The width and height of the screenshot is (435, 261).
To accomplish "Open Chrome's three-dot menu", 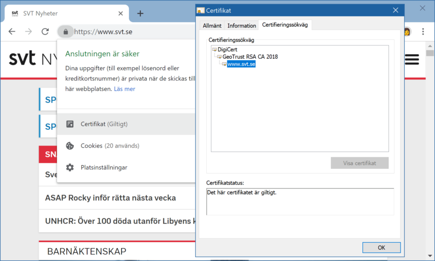I will pyautogui.click(x=423, y=32).
